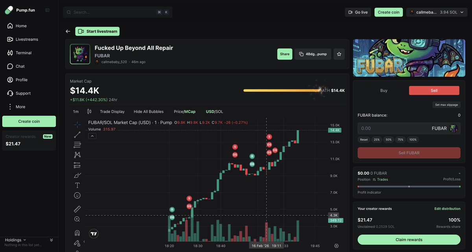Open chart settings gear icon
The image size is (472, 252).
pos(336,246)
